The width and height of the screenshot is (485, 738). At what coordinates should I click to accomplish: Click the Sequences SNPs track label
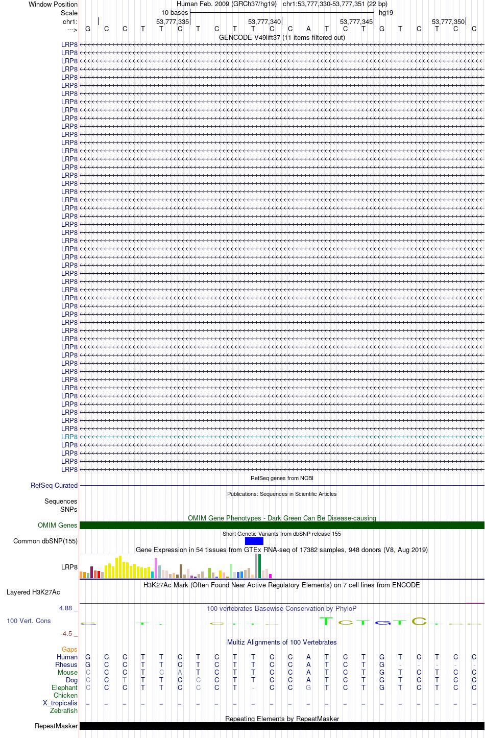(61, 505)
